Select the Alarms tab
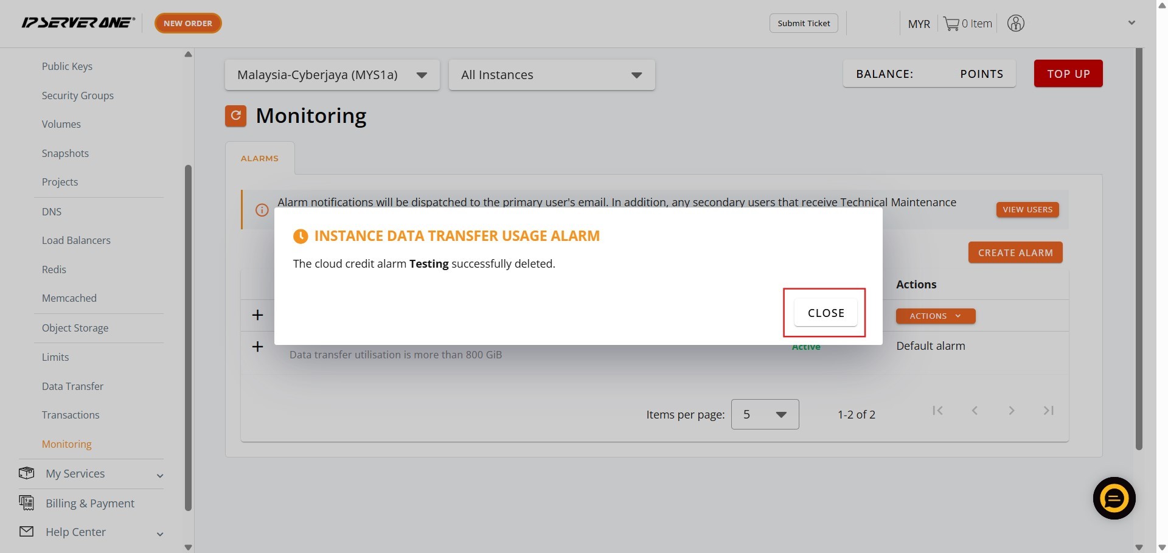The width and height of the screenshot is (1168, 553). pos(260,158)
